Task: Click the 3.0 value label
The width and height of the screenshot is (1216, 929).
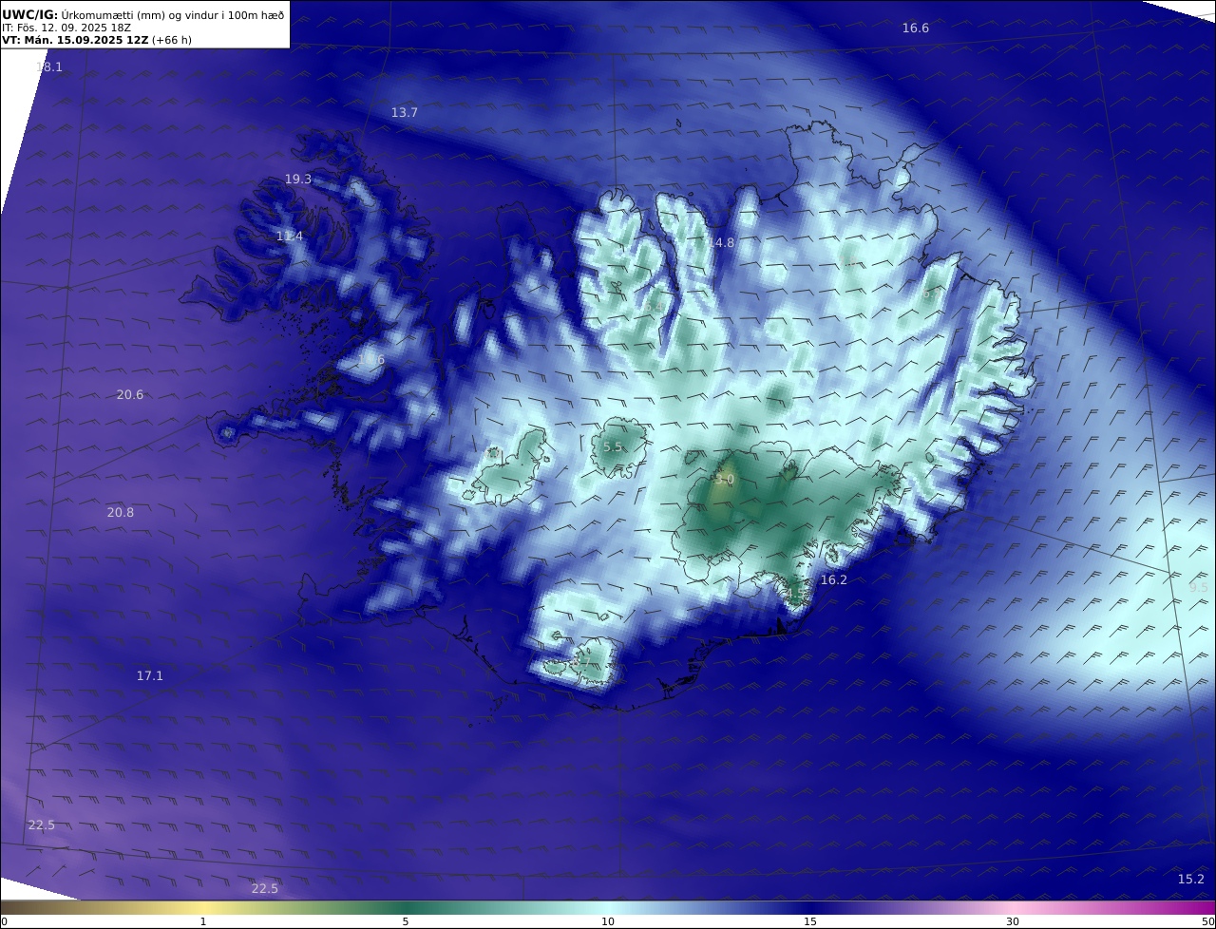Action: click(x=725, y=480)
